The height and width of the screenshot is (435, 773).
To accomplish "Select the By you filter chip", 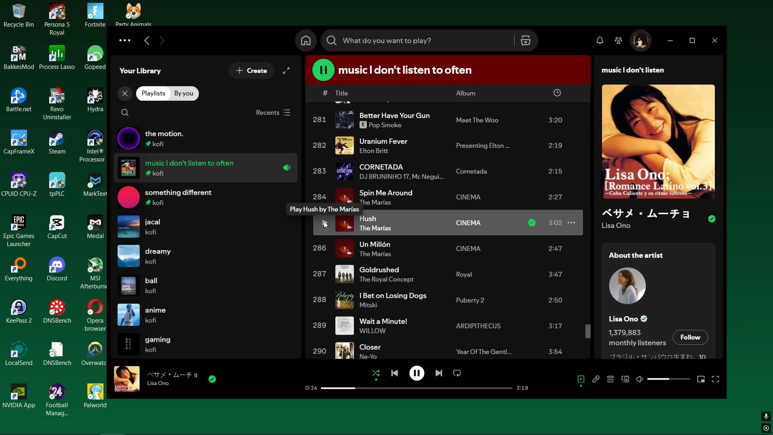I will coord(184,93).
